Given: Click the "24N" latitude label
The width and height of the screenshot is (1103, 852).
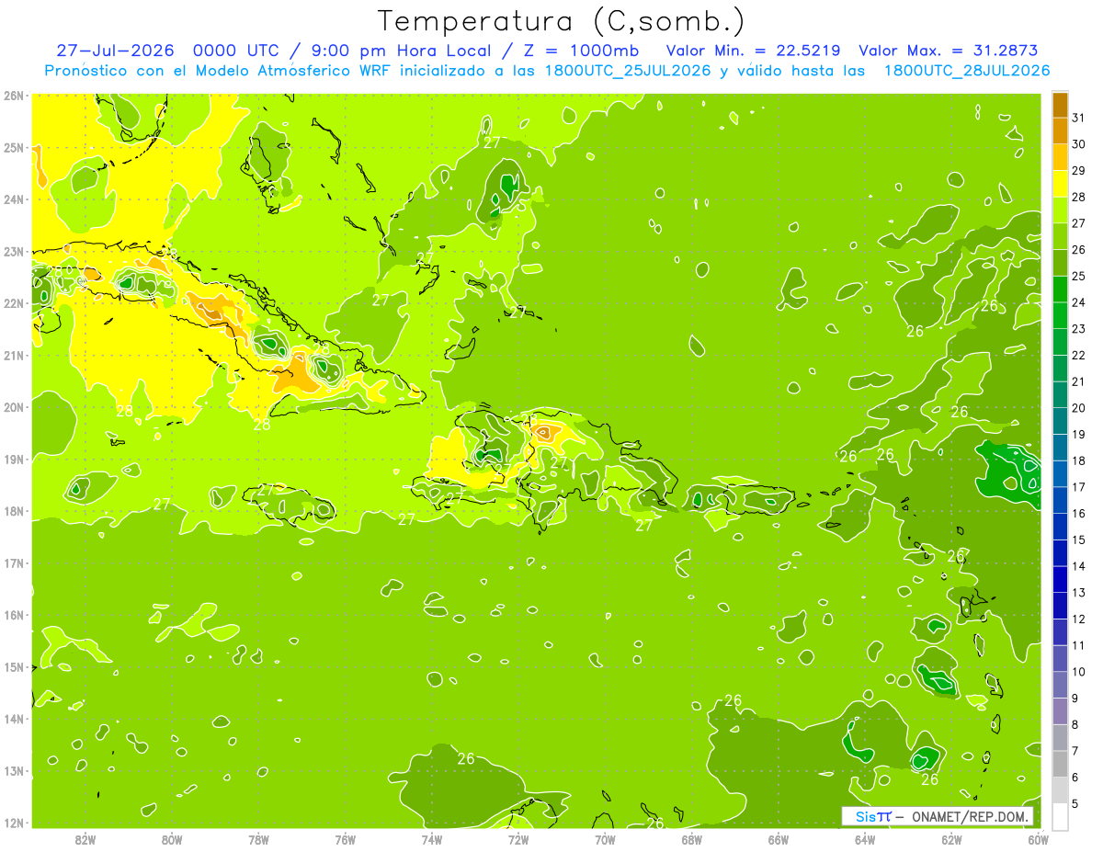Looking at the screenshot, I should point(14,199).
